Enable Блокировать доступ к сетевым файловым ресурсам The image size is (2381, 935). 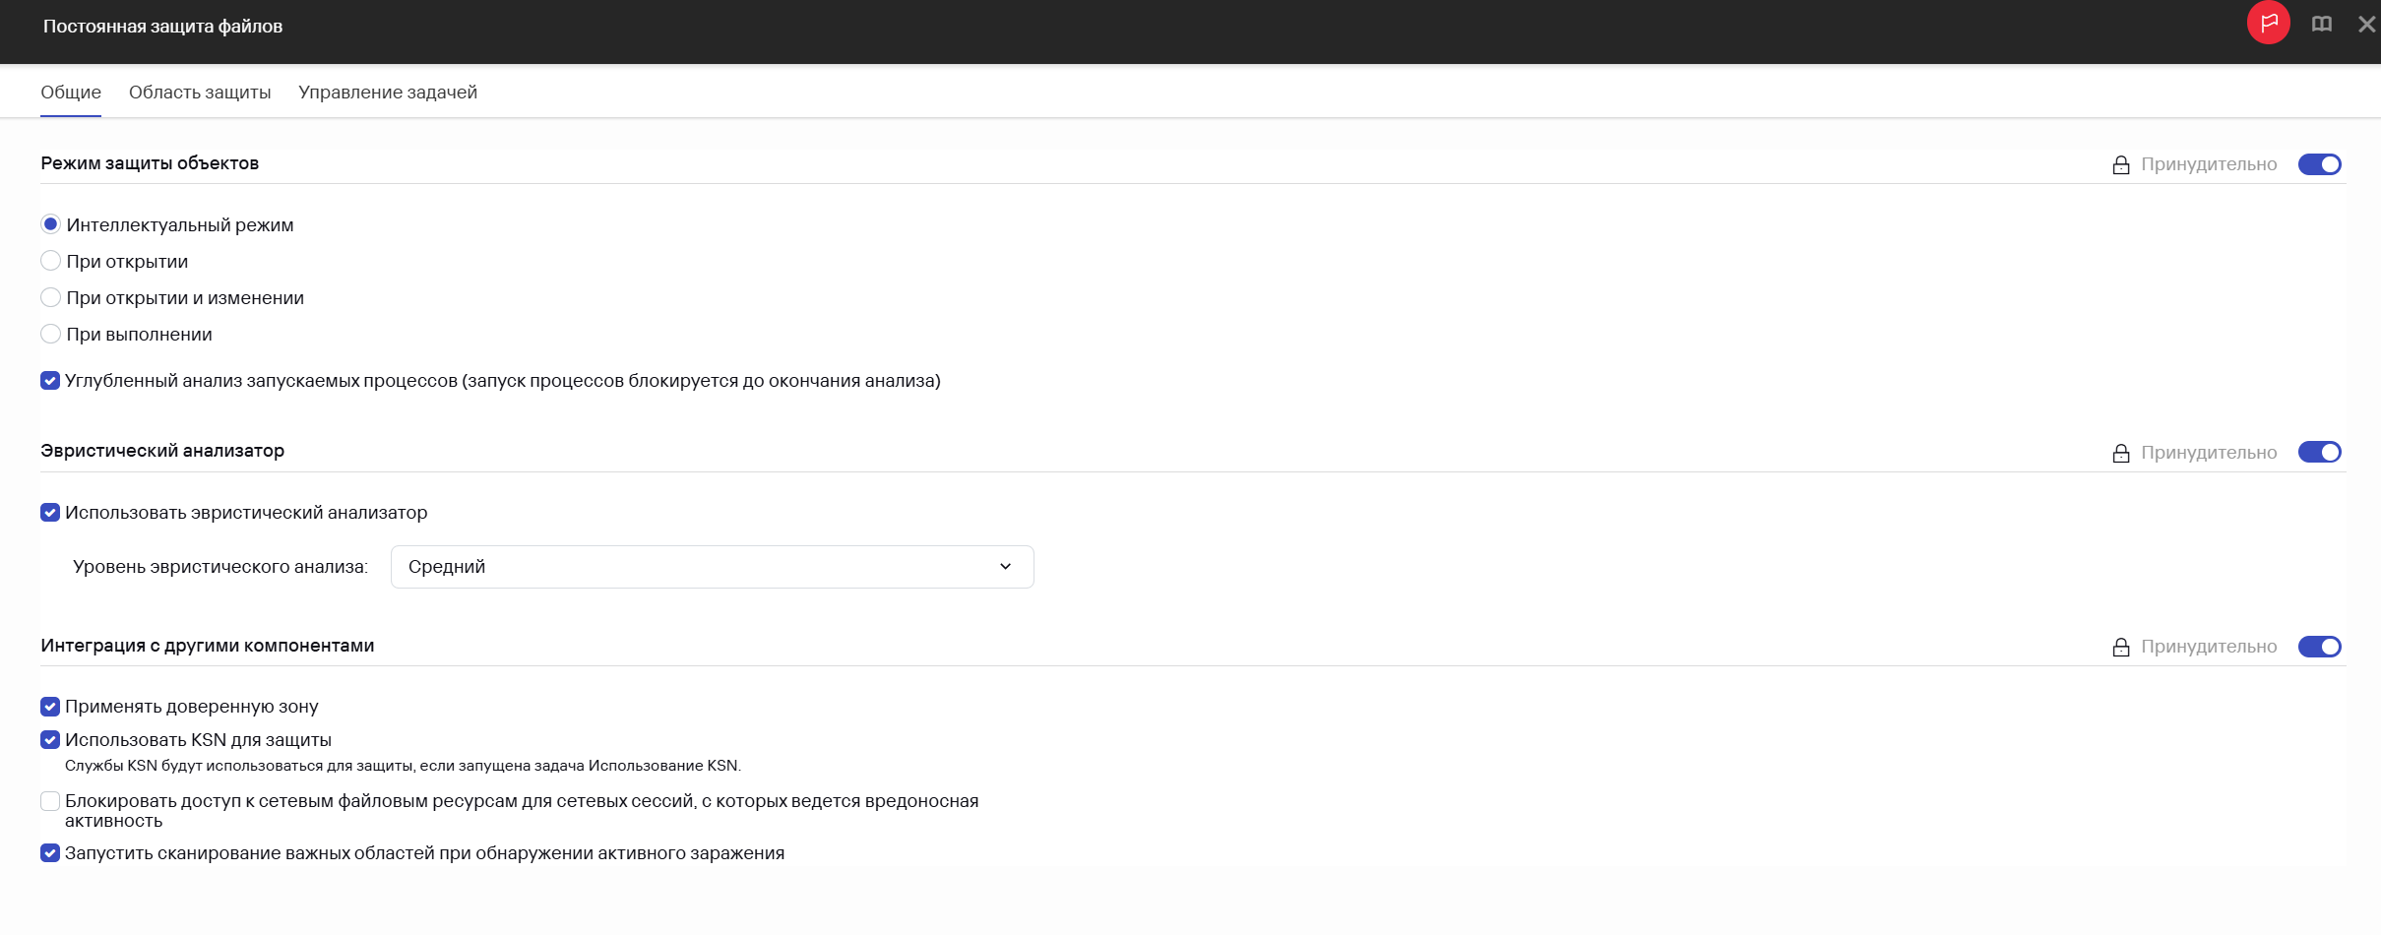[x=50, y=801]
